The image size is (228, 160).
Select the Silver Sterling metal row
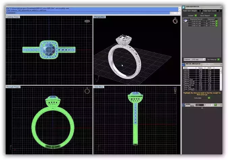point(201,89)
